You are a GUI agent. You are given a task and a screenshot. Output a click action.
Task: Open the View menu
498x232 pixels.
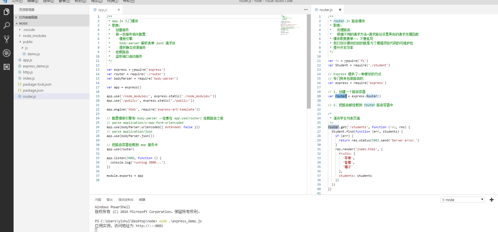tap(64, 1)
